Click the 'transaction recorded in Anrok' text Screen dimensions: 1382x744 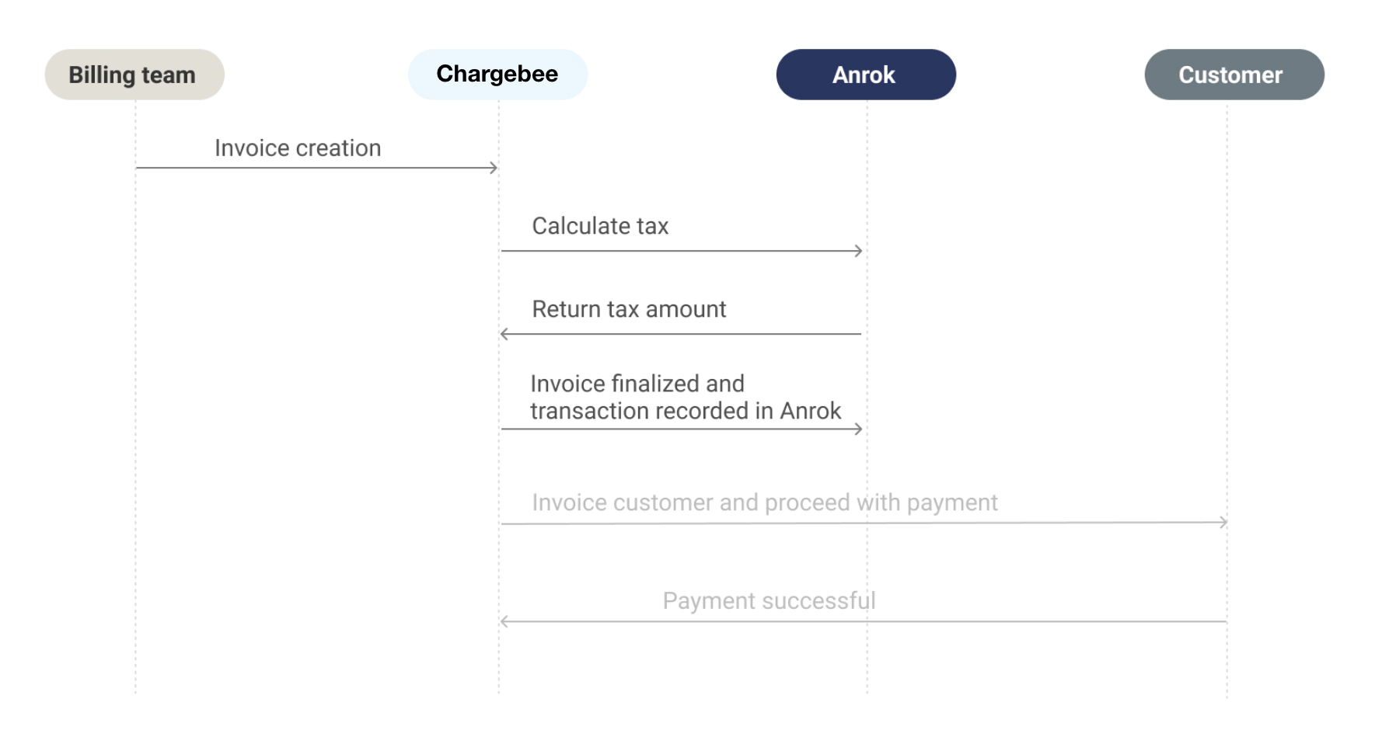686,411
